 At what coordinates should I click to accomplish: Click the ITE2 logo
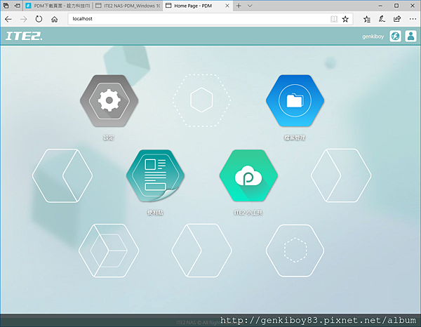pyautogui.click(x=24, y=36)
